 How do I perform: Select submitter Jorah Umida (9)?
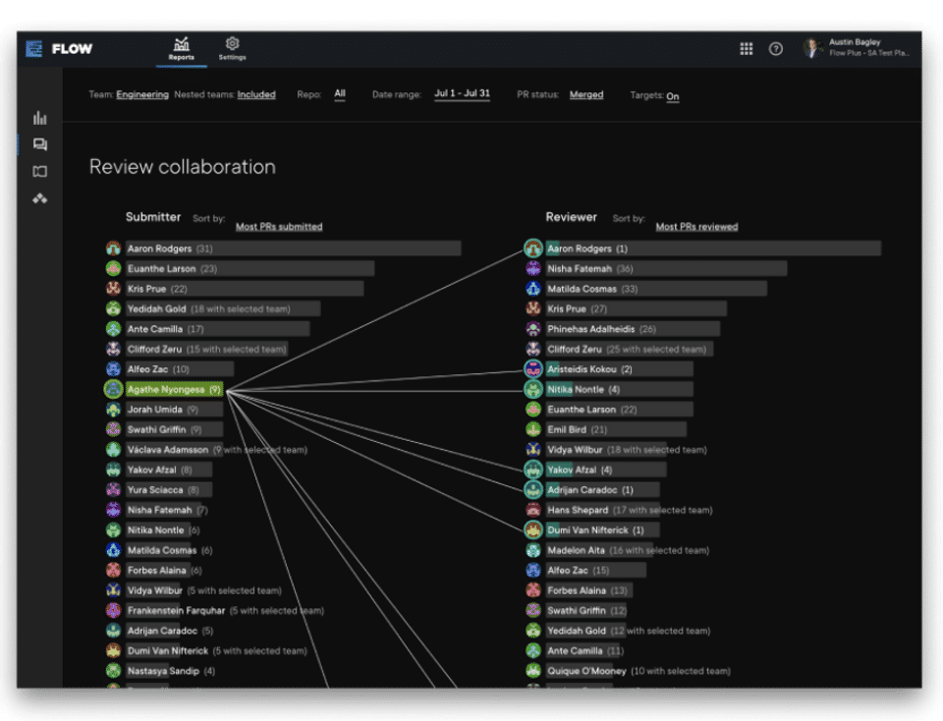(x=175, y=410)
